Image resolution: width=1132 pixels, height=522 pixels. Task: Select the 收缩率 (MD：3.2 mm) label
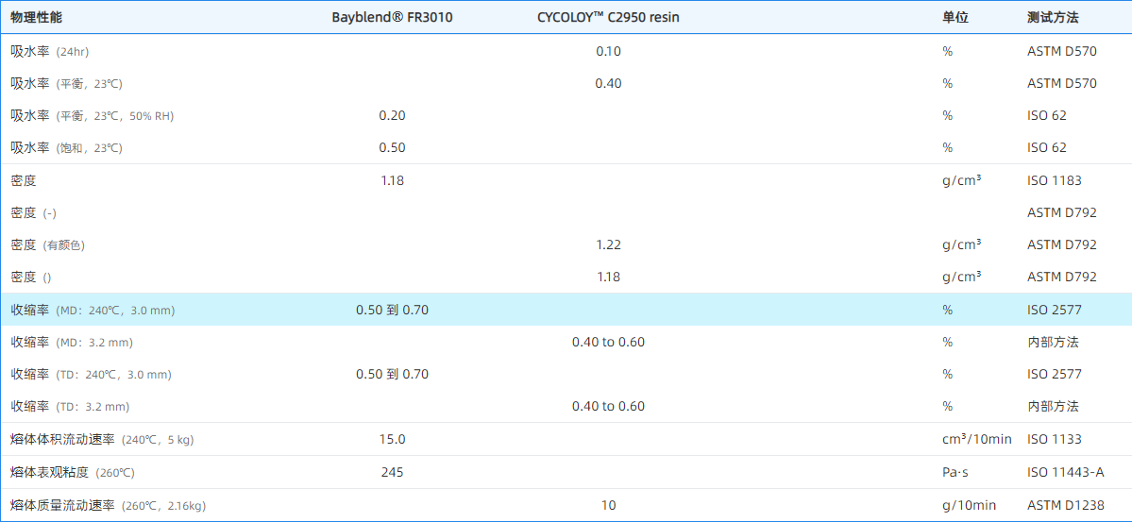pyautogui.click(x=72, y=342)
